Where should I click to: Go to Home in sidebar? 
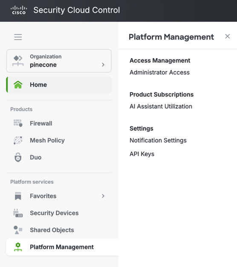pyautogui.click(x=59, y=85)
